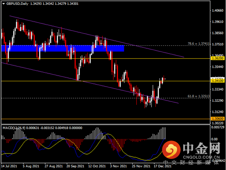Click the GBPUSD,Daily chart title
The image size is (226, 170).
(x=17, y=4)
